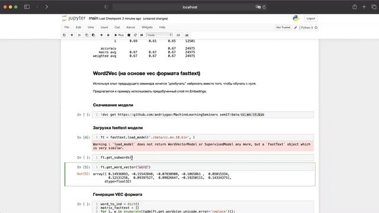Click the Logout button
The image size is (379, 213).
pos(310,18)
